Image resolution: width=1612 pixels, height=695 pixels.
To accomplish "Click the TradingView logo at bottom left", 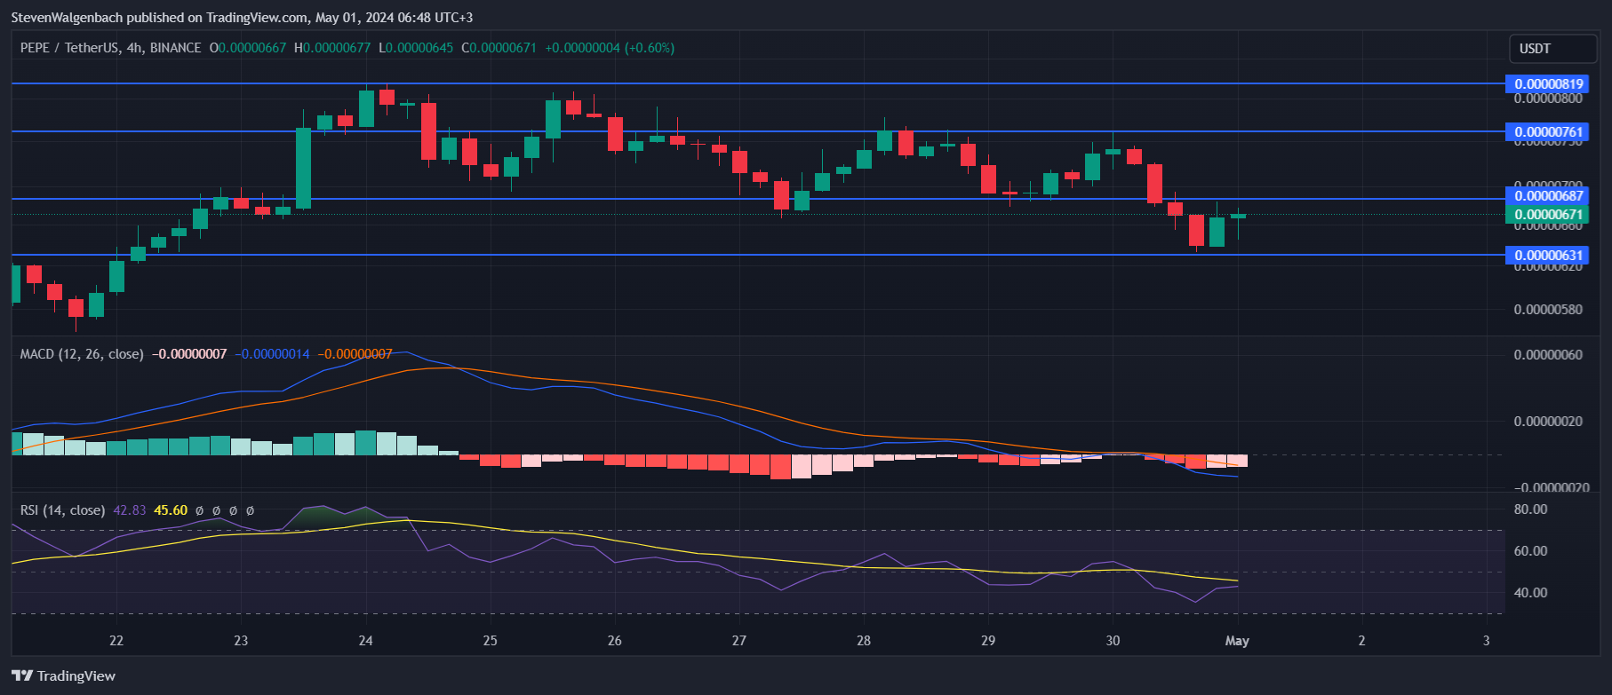I will [63, 675].
